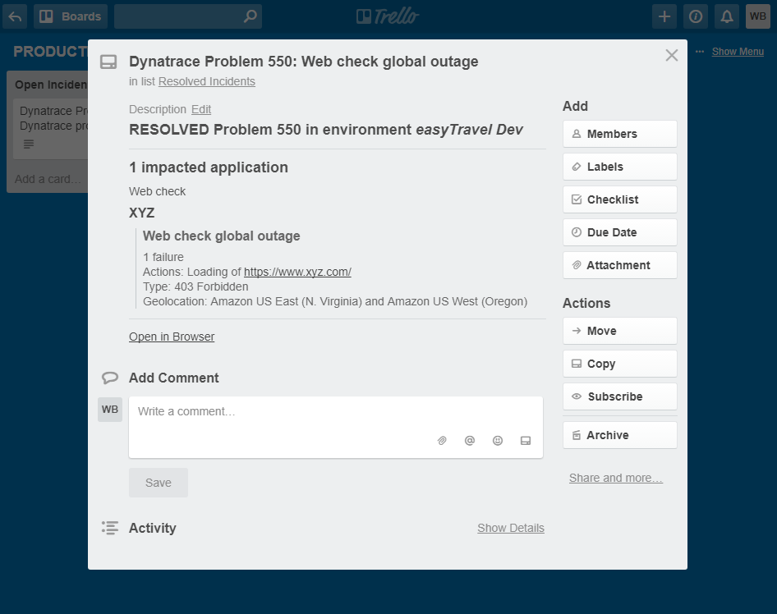Add a Checklist to the card

620,199
